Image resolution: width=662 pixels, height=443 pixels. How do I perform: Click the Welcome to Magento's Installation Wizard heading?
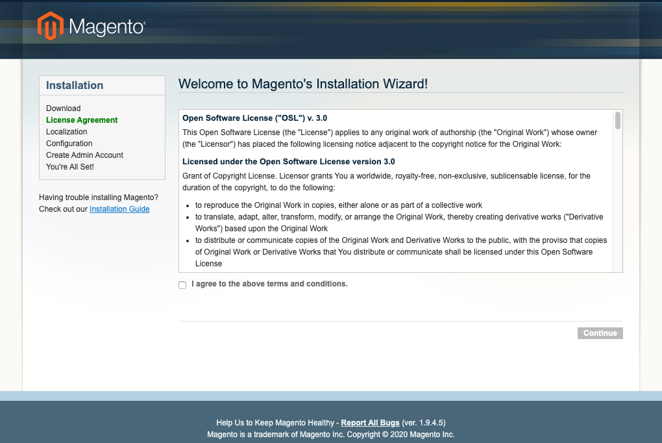(x=302, y=84)
